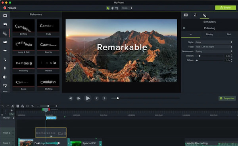Switch to the During tab
This screenshot has width=238, height=146.
209,34
